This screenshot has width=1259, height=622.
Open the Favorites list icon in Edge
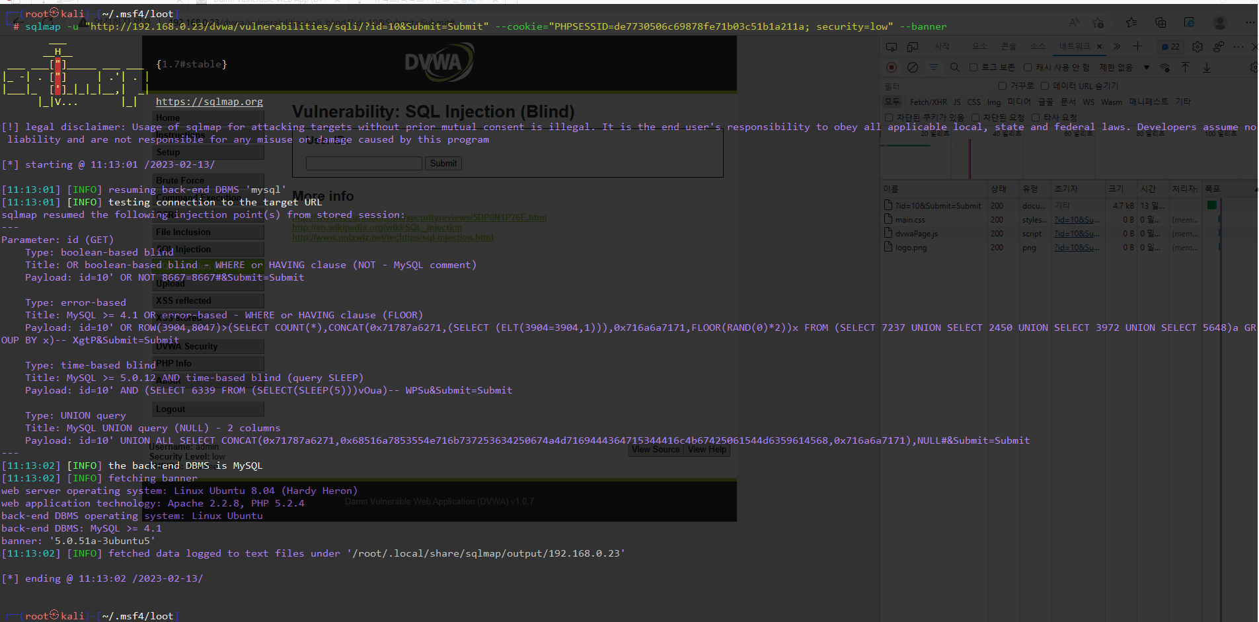1131,22
